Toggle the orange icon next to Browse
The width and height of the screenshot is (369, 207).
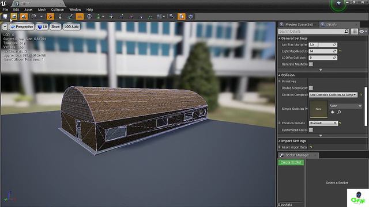24,17
